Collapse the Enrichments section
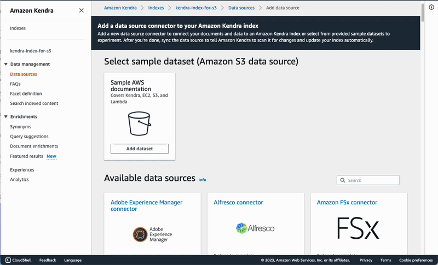 click(x=6, y=116)
